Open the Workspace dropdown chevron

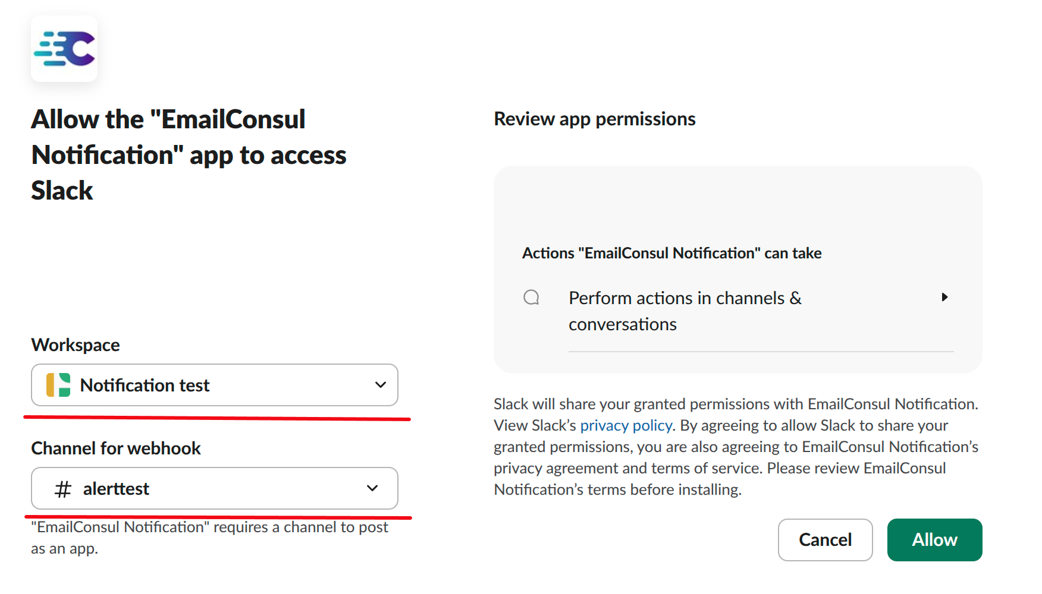point(381,385)
